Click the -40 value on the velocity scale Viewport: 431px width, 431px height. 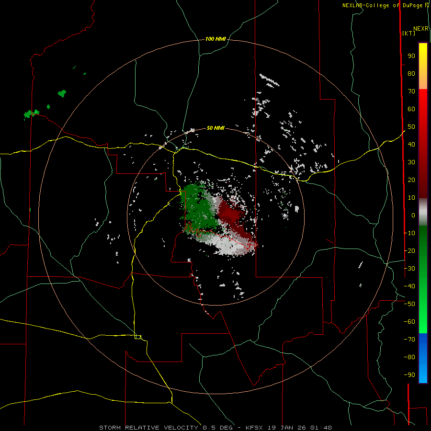point(409,286)
